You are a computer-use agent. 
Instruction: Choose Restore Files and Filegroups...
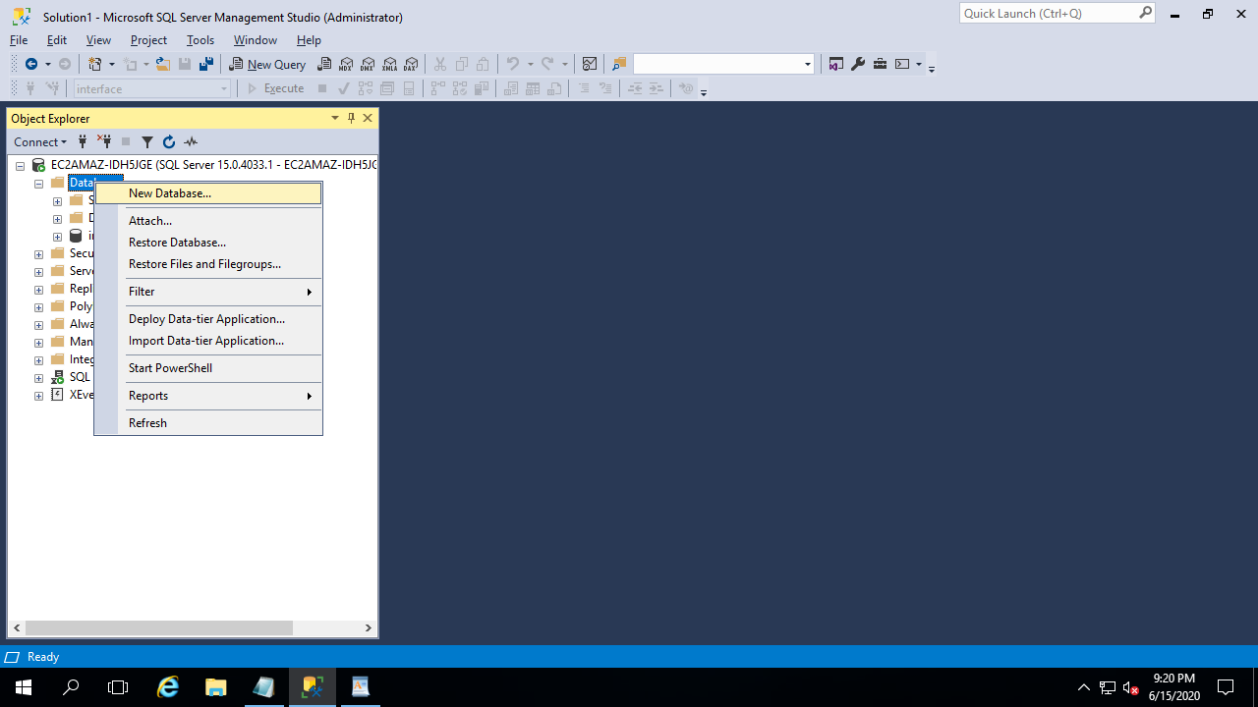pos(208,264)
